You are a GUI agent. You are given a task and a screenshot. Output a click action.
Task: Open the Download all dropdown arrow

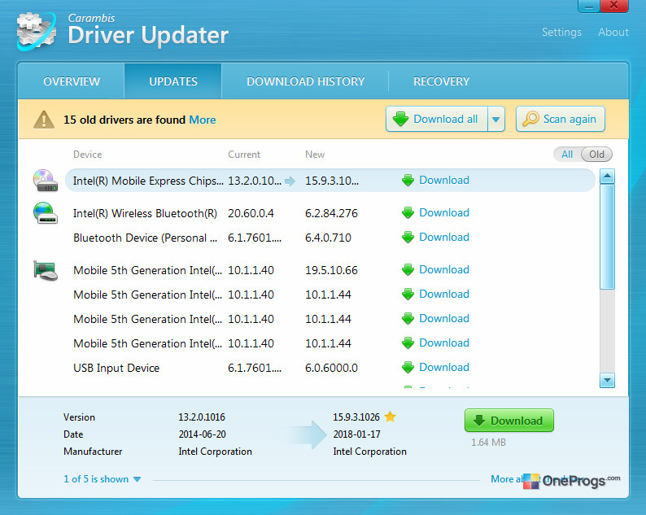[x=496, y=119]
